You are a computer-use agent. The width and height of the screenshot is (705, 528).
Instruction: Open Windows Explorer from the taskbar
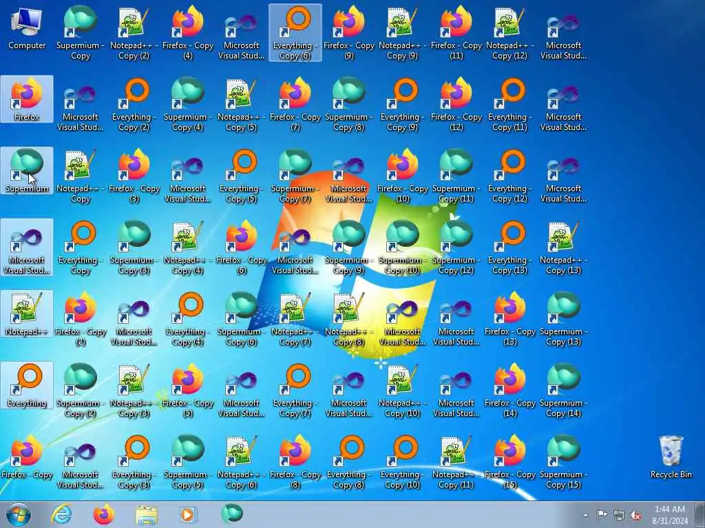(x=147, y=514)
